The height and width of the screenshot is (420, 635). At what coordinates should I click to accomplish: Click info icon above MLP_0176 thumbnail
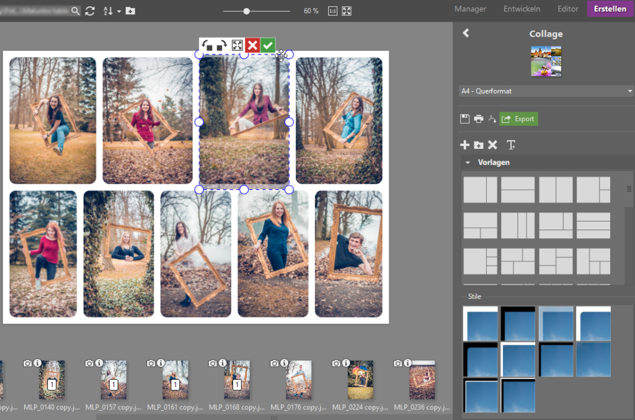tap(284, 363)
